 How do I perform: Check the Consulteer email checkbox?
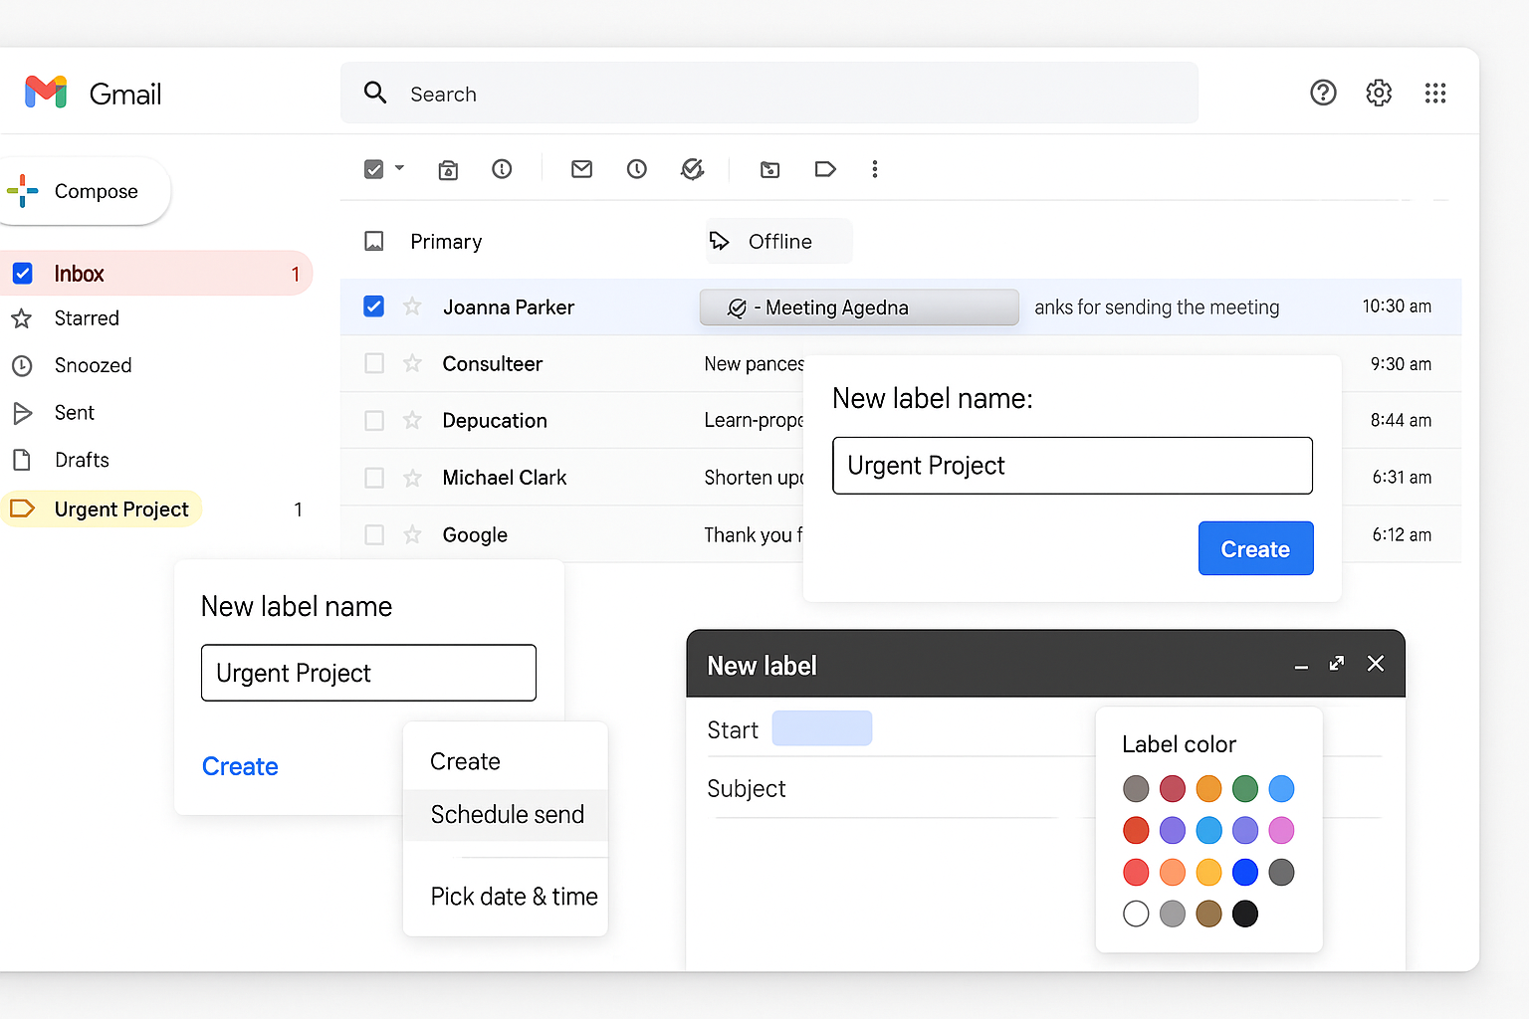coord(374,363)
